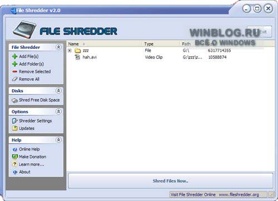Select Remove Selected link

(x=35, y=72)
